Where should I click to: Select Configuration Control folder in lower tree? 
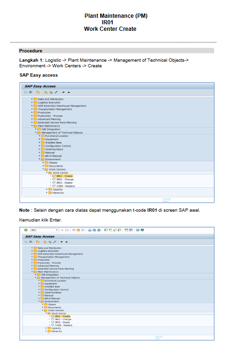coord(55,290)
